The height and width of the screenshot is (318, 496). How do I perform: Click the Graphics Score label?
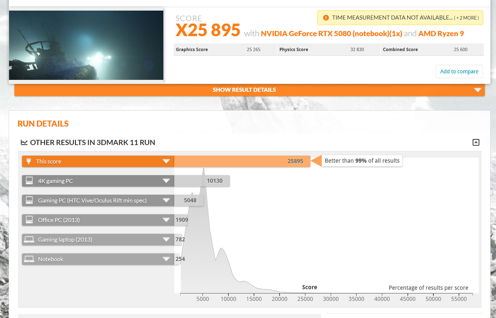tap(192, 49)
